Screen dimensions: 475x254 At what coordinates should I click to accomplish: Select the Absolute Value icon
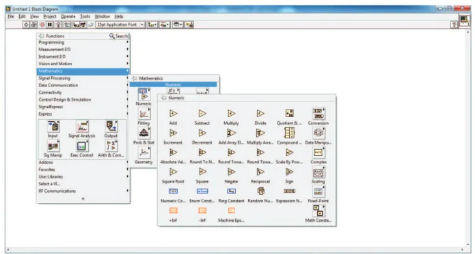174,153
